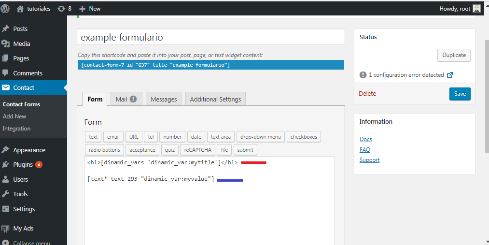Insert a number tag
This screenshot has height=245, width=489.
172,137
